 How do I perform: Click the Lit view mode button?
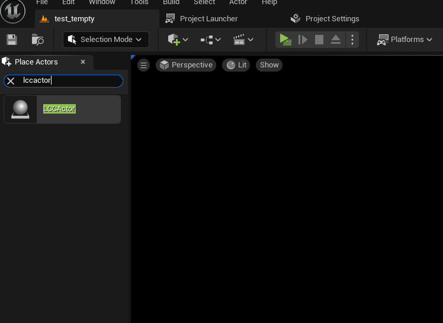(x=236, y=65)
